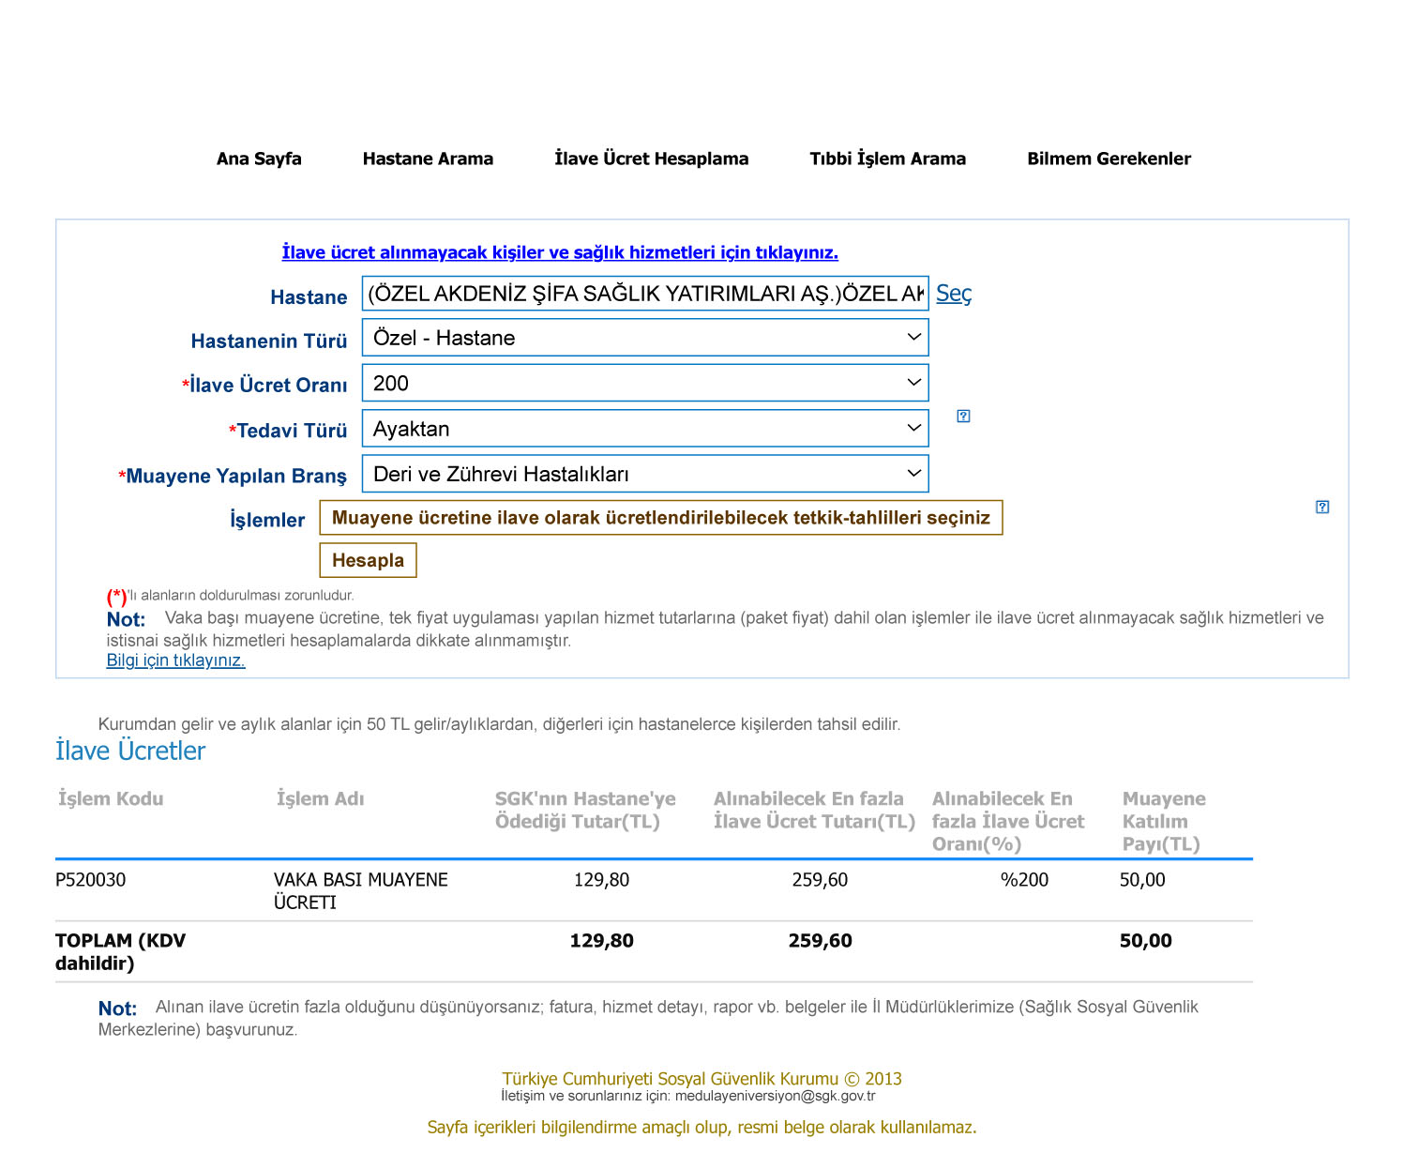
Task: Open help icon beside Tedavi Türü dropdown
Action: 963,417
